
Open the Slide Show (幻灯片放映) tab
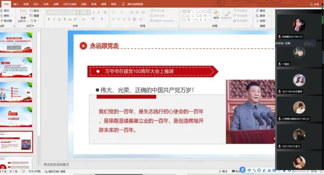[x=70, y=4]
